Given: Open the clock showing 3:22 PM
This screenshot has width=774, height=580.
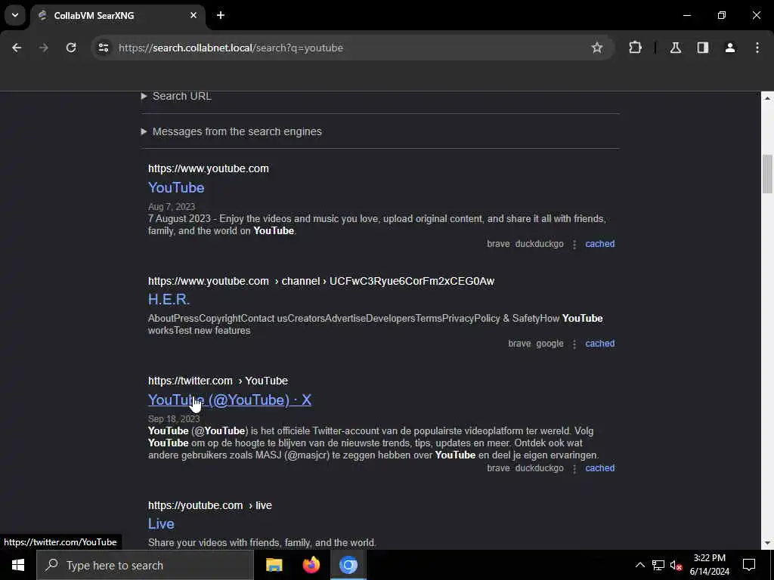Looking at the screenshot, I should (x=709, y=565).
